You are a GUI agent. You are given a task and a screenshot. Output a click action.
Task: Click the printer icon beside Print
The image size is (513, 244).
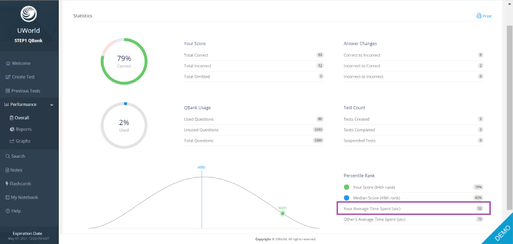coord(478,15)
